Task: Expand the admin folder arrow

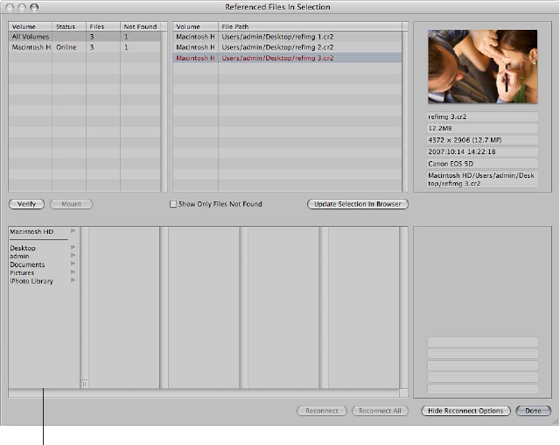Action: [x=73, y=256]
